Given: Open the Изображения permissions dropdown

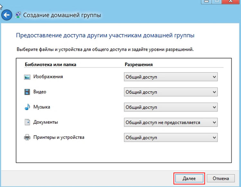Looking at the screenshot, I should pyautogui.click(x=171, y=77).
